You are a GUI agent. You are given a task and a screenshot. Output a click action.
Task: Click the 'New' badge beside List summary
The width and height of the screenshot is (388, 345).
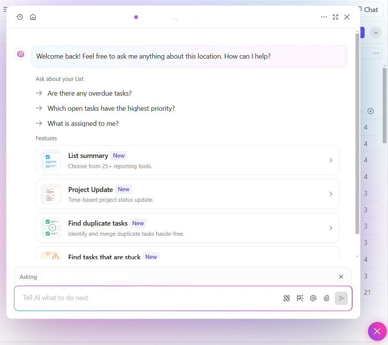119,156
